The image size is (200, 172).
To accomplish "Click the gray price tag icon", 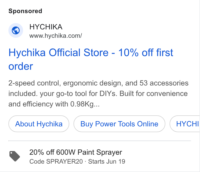I will click(14, 156).
